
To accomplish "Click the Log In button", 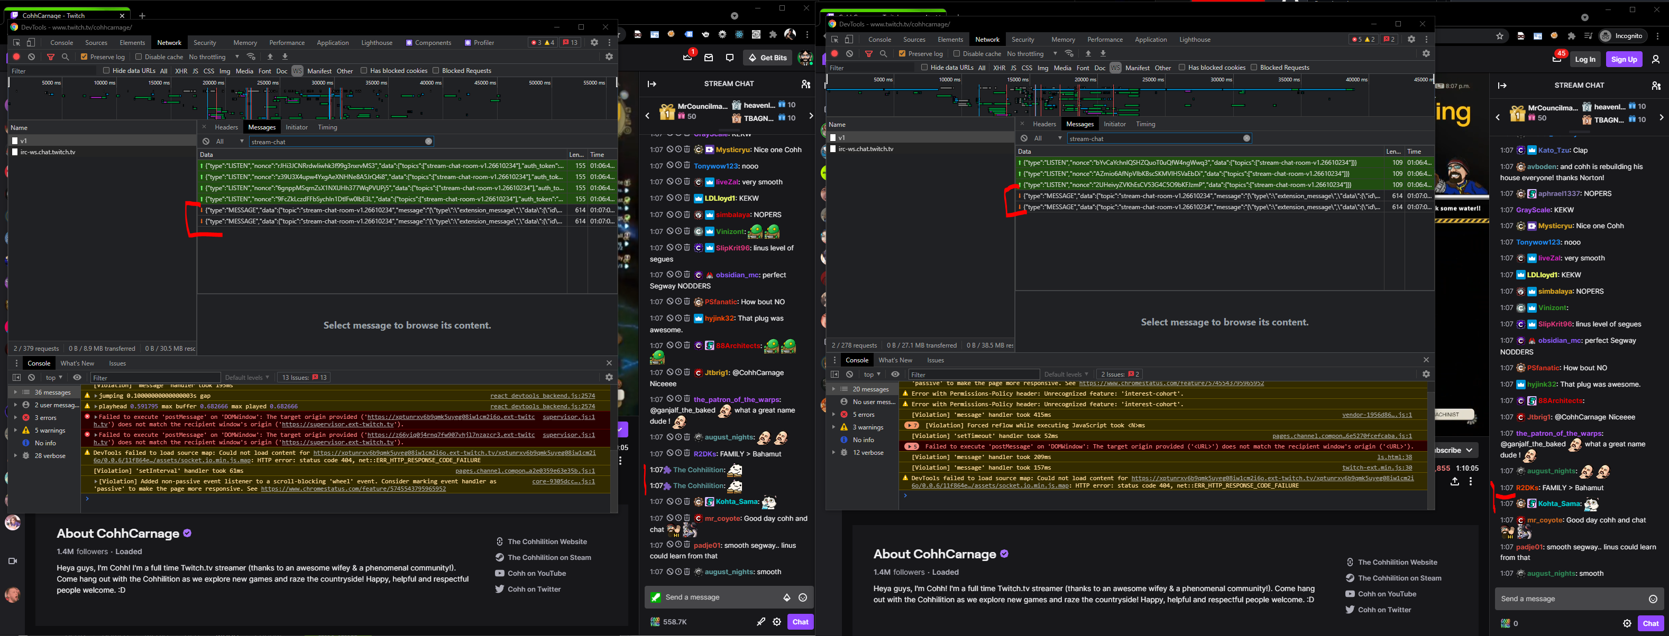I will pos(1585,59).
